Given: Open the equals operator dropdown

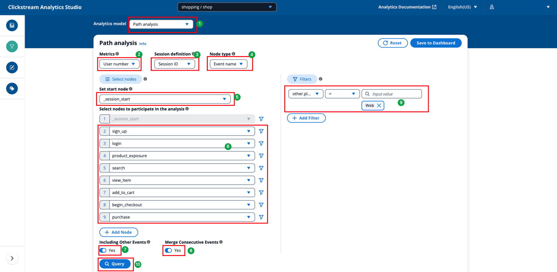Looking at the screenshot, I should (x=342, y=94).
